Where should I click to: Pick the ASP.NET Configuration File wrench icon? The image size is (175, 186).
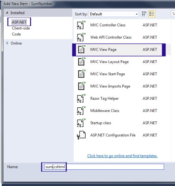click(x=81, y=135)
